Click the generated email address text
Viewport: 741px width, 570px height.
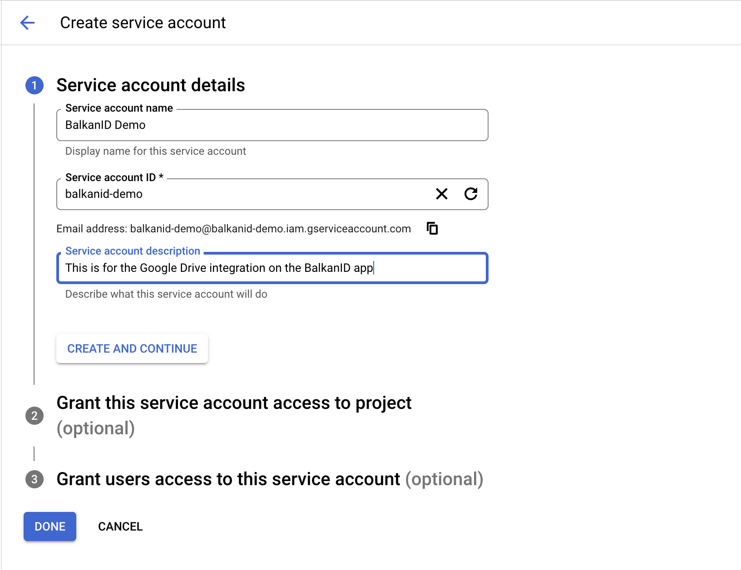[x=270, y=229]
